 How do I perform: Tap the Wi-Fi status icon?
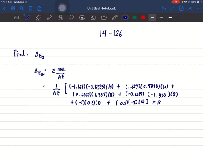coord(185,2)
